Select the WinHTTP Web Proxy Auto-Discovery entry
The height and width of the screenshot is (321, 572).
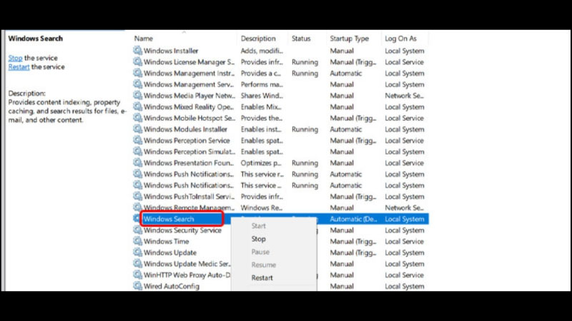(x=189, y=275)
